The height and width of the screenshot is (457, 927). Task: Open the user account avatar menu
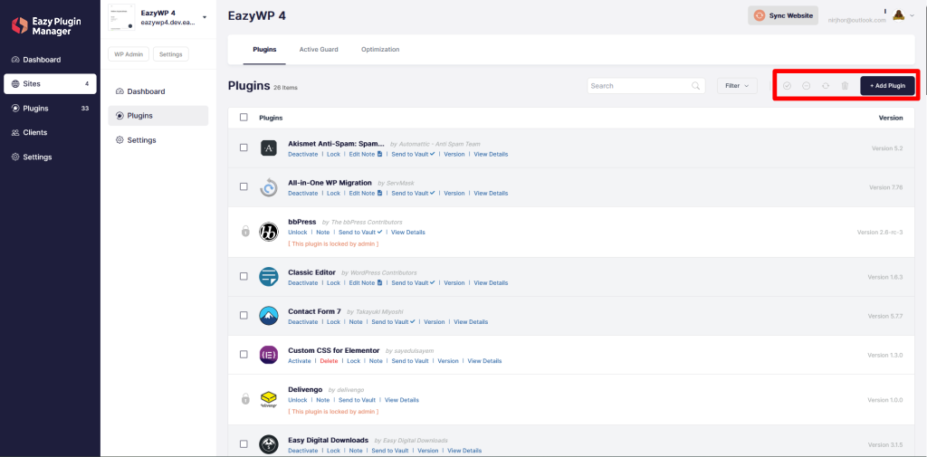tap(899, 16)
